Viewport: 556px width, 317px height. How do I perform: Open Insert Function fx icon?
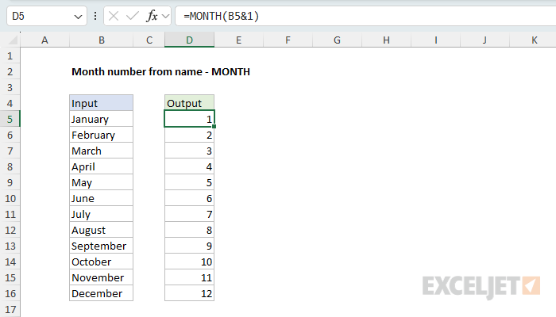click(x=152, y=16)
